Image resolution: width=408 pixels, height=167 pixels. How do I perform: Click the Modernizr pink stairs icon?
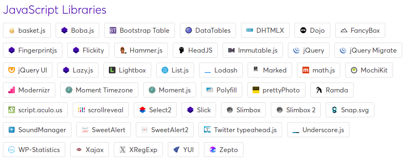point(12,90)
